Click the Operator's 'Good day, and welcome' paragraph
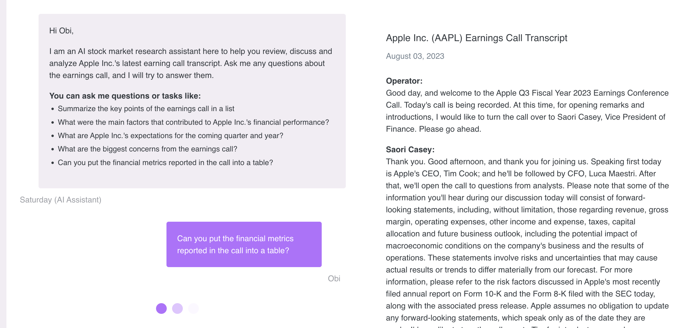The height and width of the screenshot is (328, 698). pos(527,111)
